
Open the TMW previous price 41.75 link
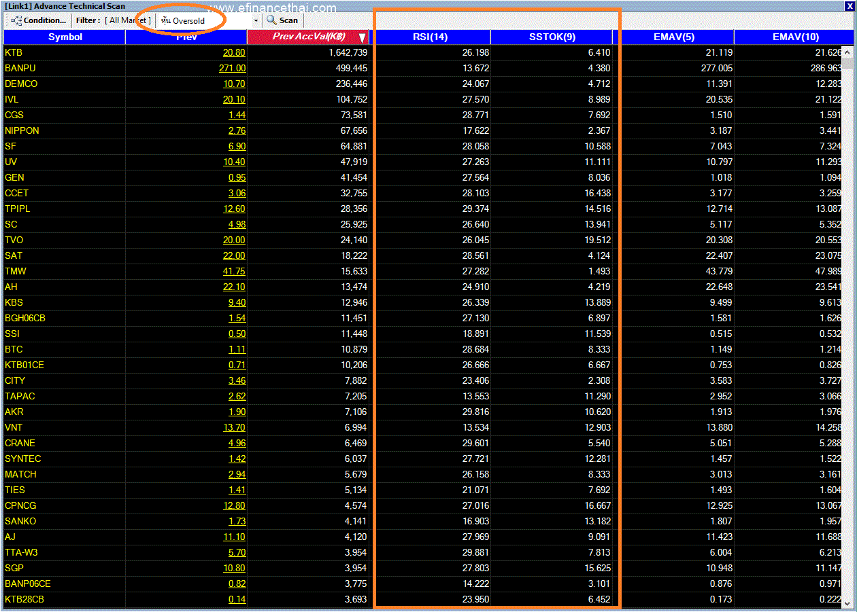coord(234,271)
